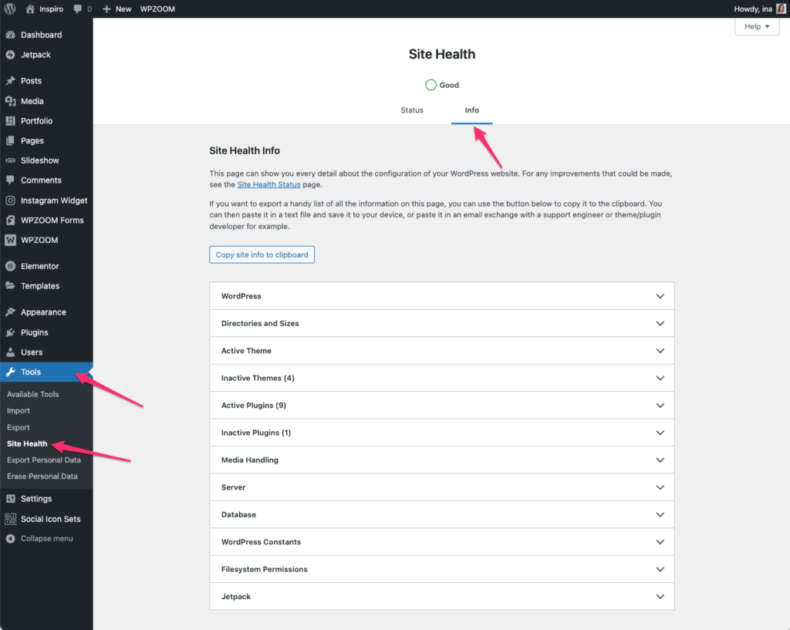The image size is (790, 630).
Task: Click the Plugins plug icon
Action: [x=10, y=332]
